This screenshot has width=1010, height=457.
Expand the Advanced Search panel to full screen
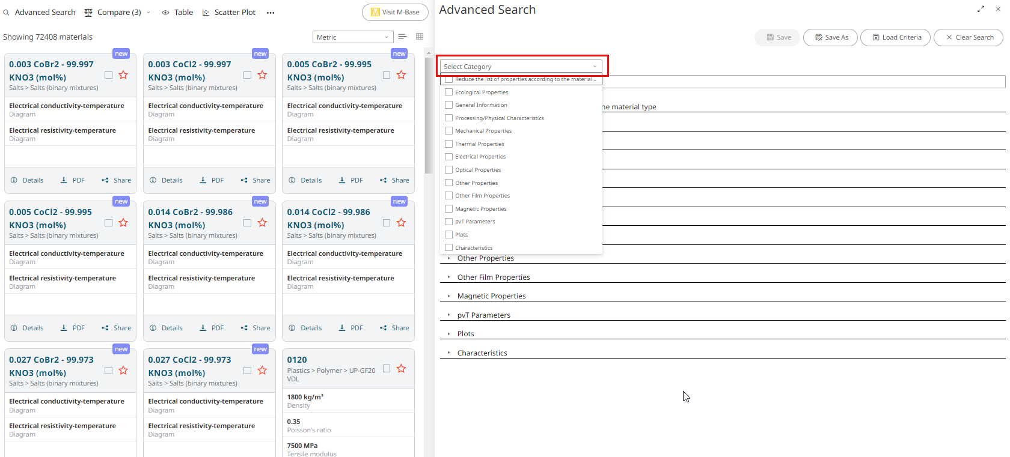tap(981, 9)
